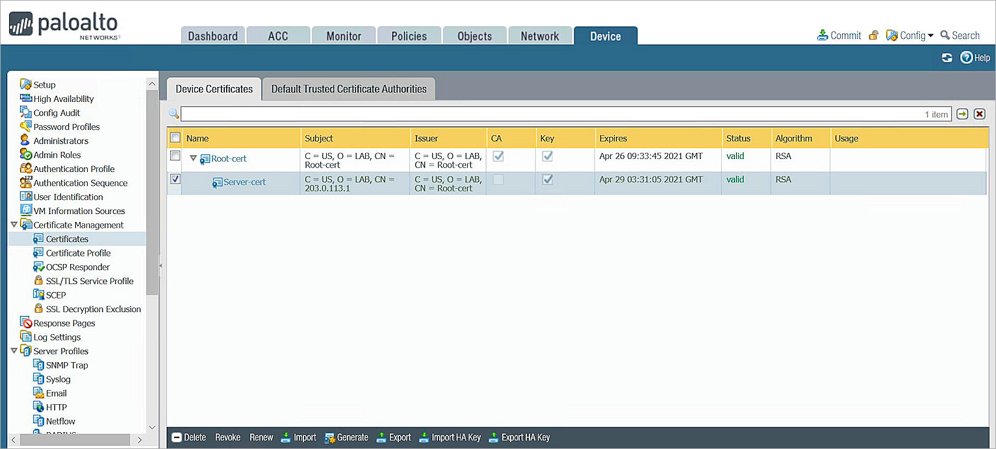
Task: Click inside the certificate filter input field
Action: [520, 114]
